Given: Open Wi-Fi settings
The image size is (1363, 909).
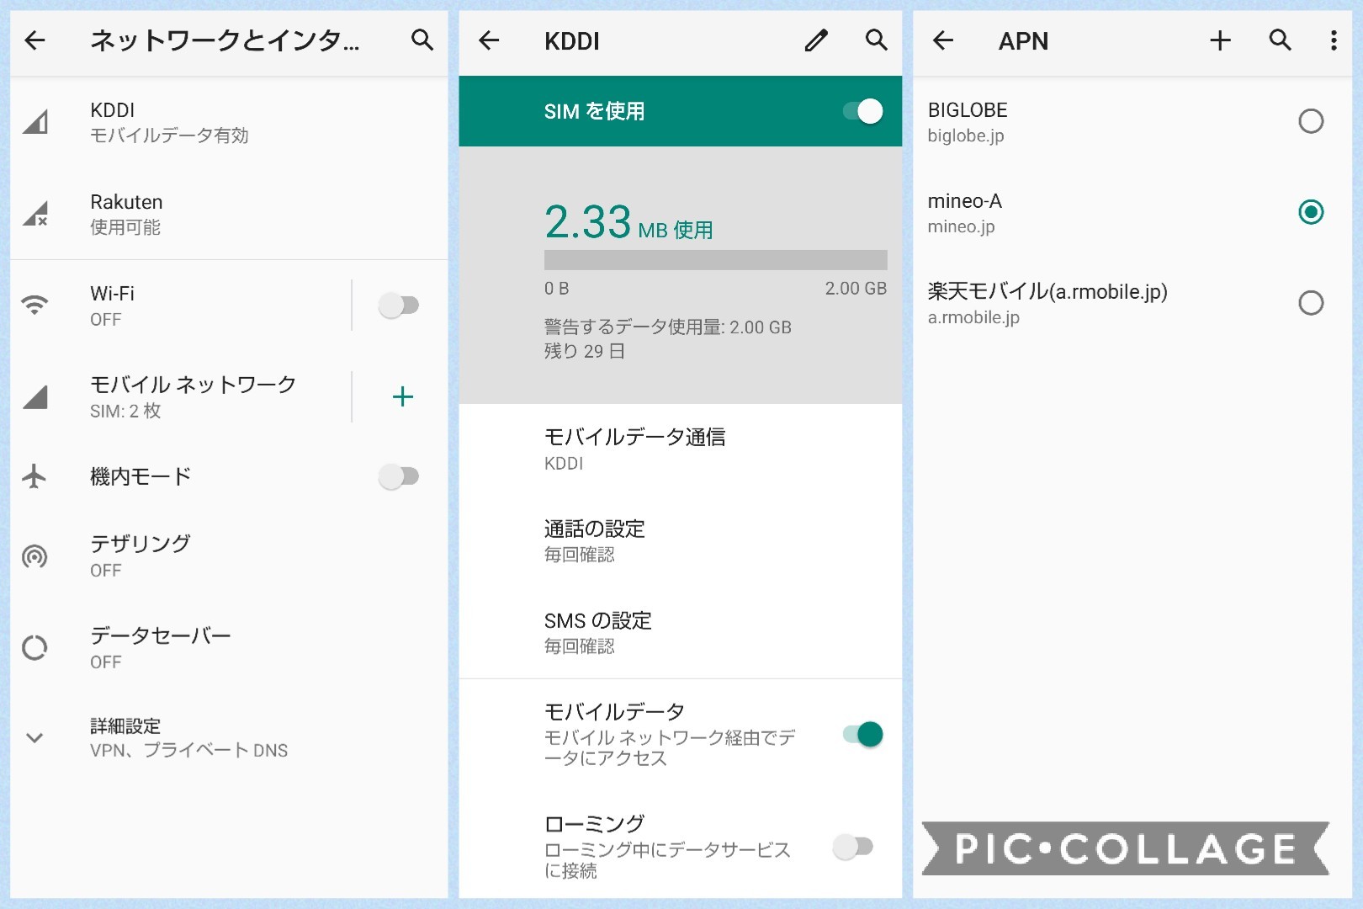Looking at the screenshot, I should [x=181, y=305].
